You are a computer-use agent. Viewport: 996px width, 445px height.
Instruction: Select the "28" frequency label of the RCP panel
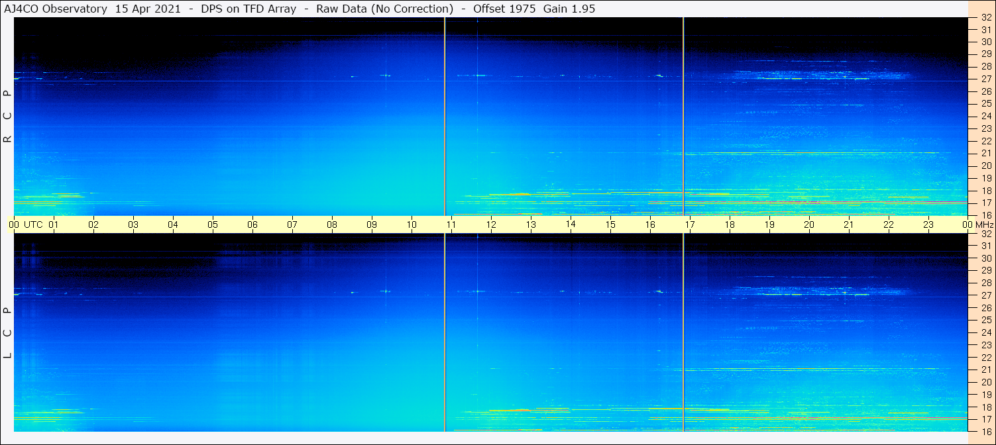pyautogui.click(x=986, y=66)
